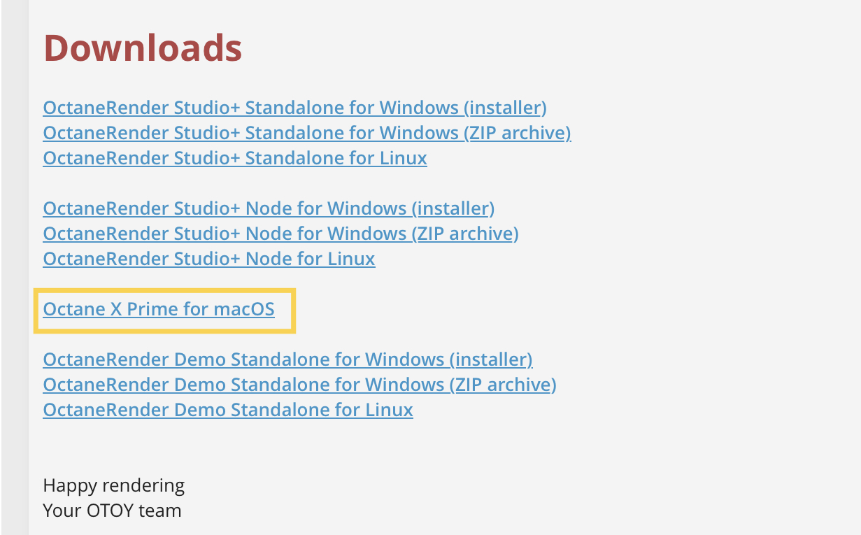Click "Linux" in the Demo Standalone link
The image size is (861, 535).
tap(389, 410)
